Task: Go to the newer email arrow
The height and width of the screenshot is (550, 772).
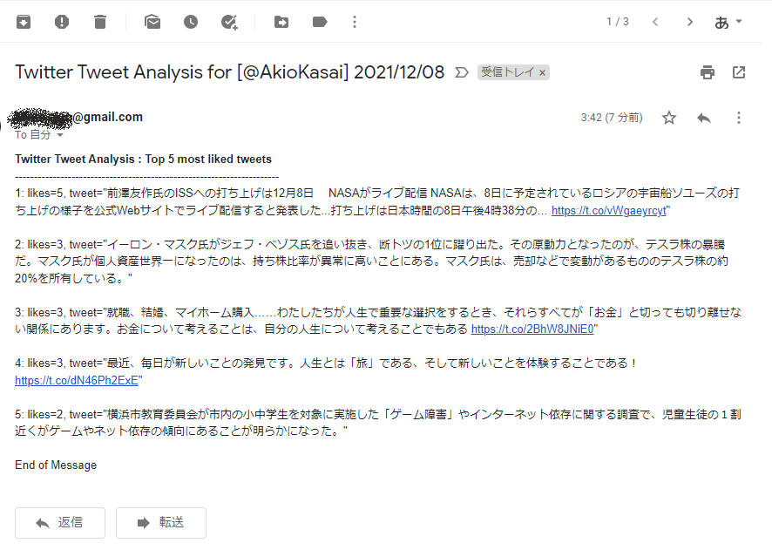Action: pos(655,22)
